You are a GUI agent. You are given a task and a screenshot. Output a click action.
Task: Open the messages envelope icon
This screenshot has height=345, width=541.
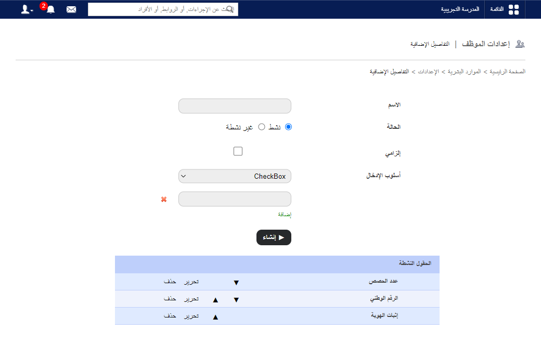point(71,9)
